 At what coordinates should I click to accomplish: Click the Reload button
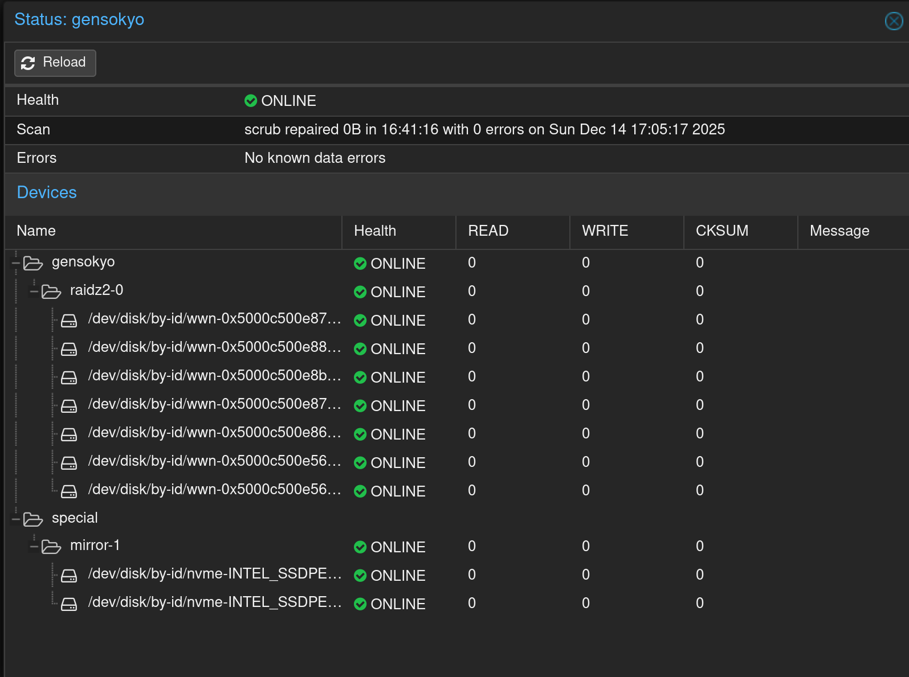pos(55,63)
